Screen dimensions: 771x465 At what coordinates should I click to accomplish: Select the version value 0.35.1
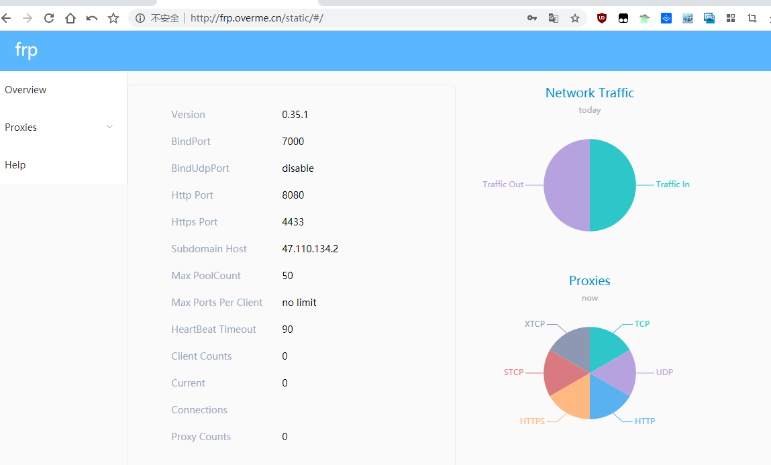click(295, 115)
